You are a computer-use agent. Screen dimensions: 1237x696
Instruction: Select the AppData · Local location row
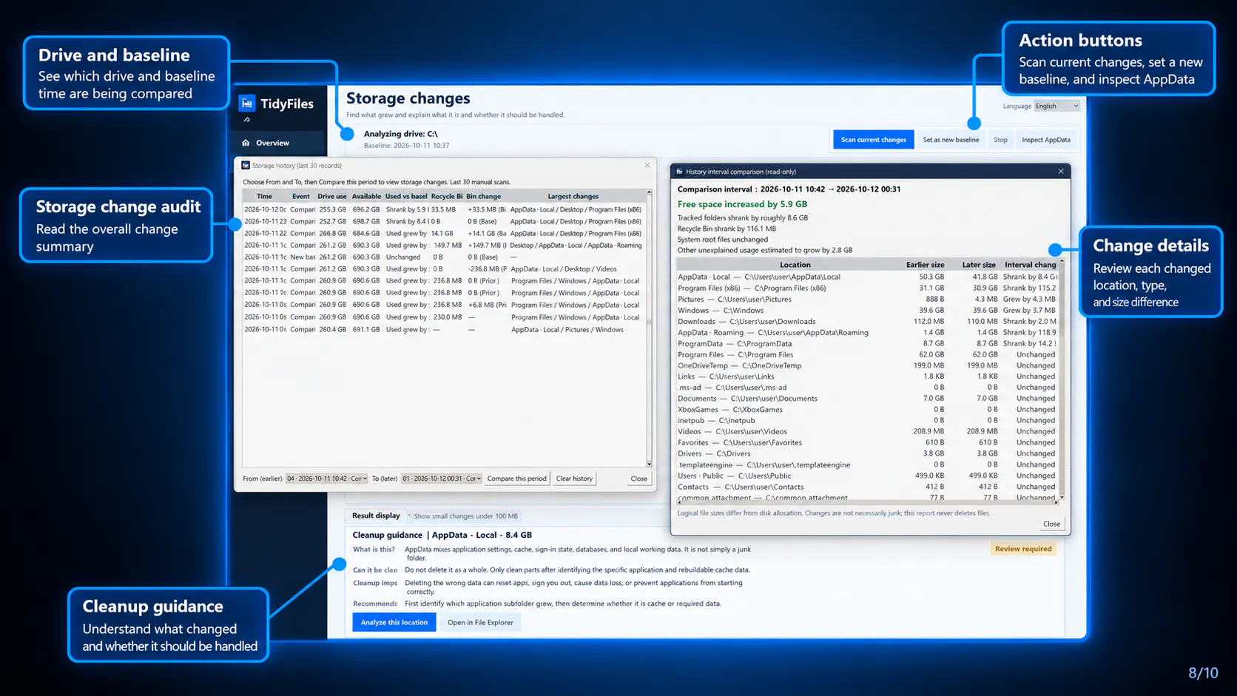point(867,277)
